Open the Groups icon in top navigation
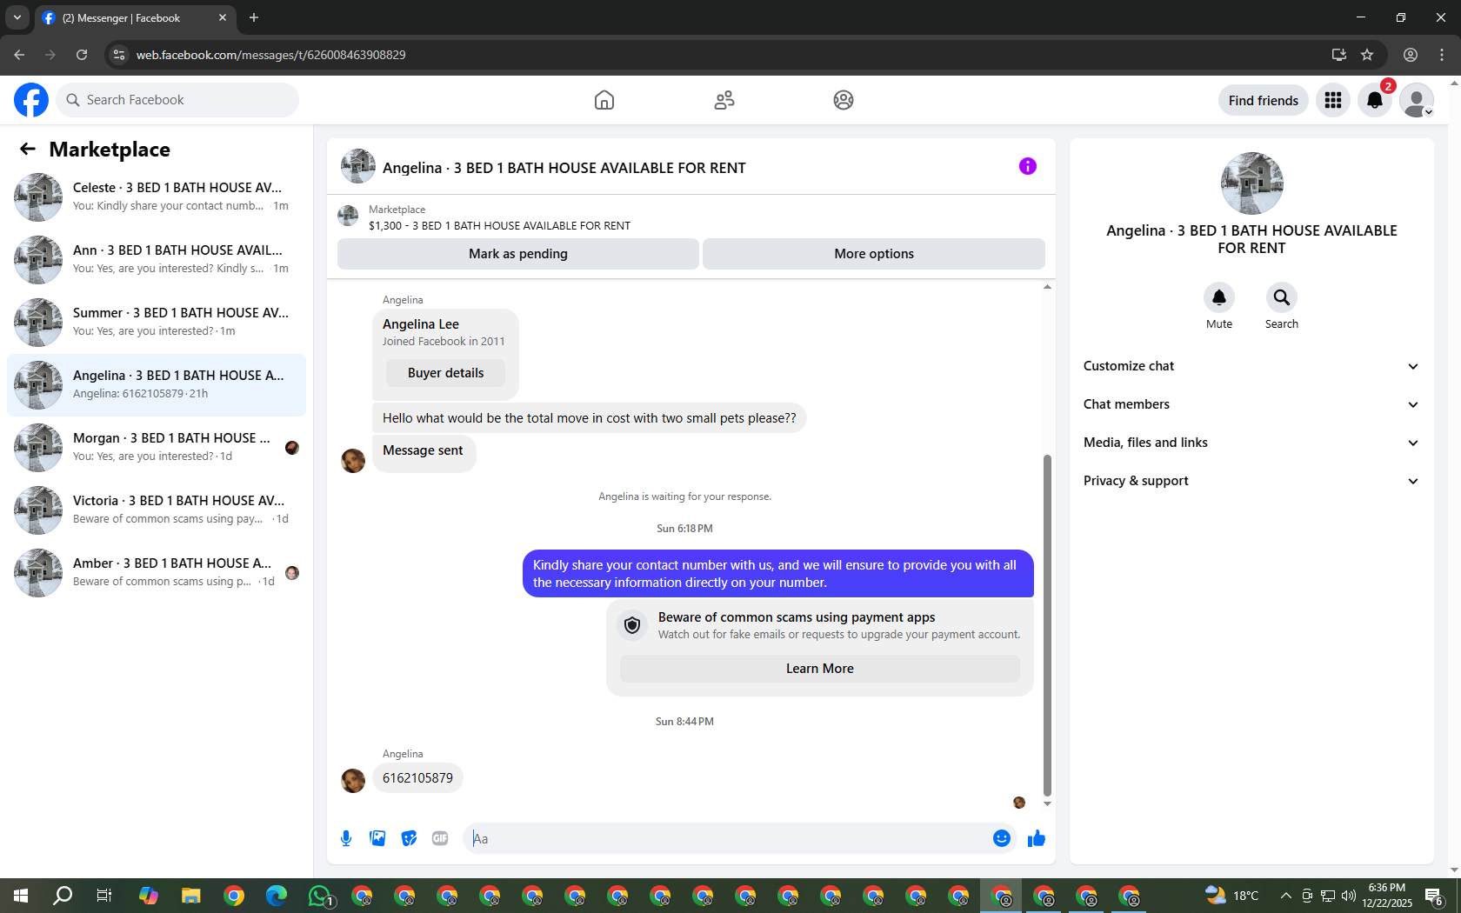This screenshot has width=1461, height=913. coord(844,100)
